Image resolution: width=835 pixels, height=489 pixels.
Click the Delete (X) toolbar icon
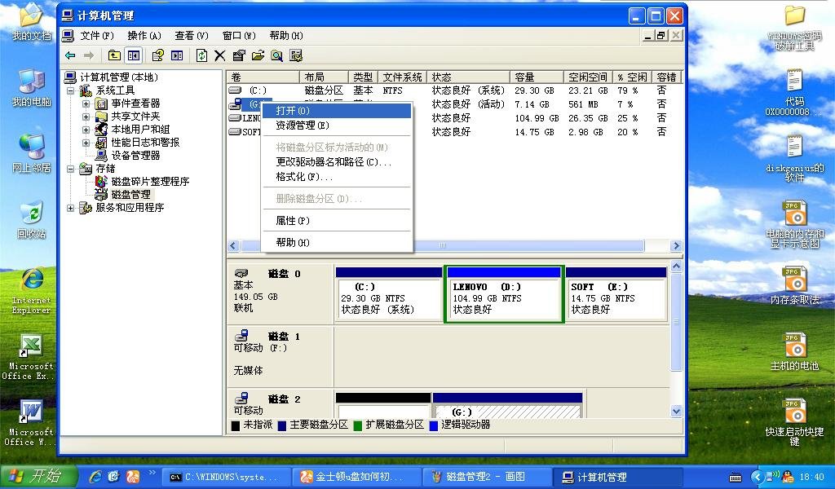220,55
